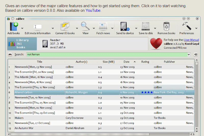Click the Fetch news icon
204x136 pixels.
point(103,27)
